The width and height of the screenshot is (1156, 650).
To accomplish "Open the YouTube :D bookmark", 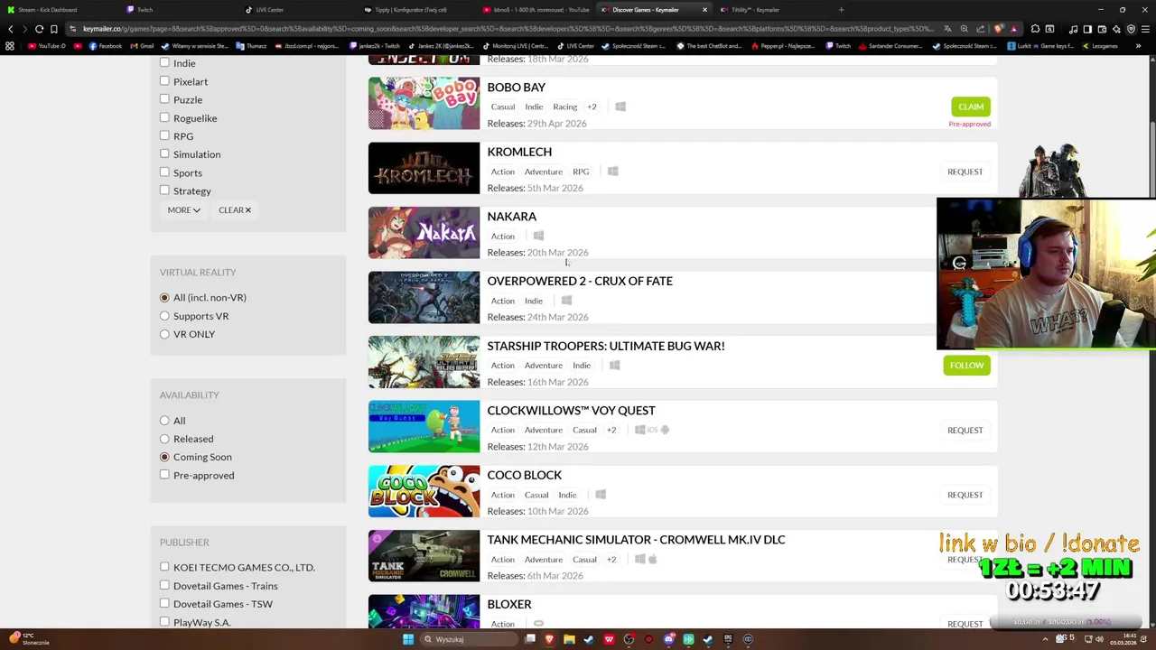I will [47, 46].
